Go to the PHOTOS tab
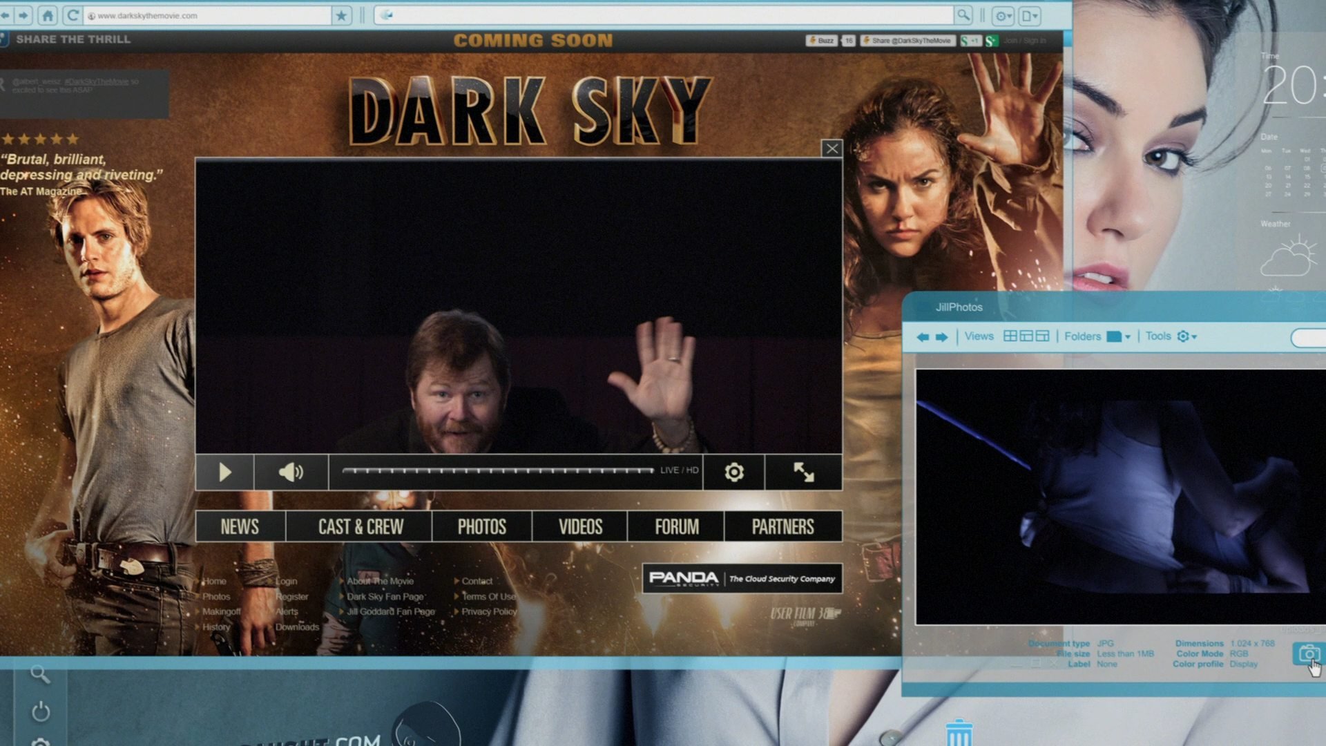 [x=481, y=527]
